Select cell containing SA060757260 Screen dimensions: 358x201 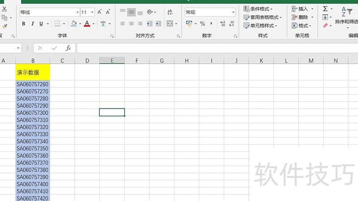[33, 84]
